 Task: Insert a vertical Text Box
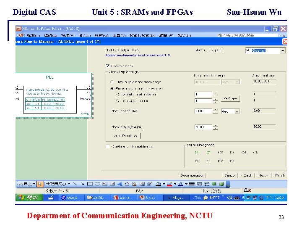click(x=112, y=184)
